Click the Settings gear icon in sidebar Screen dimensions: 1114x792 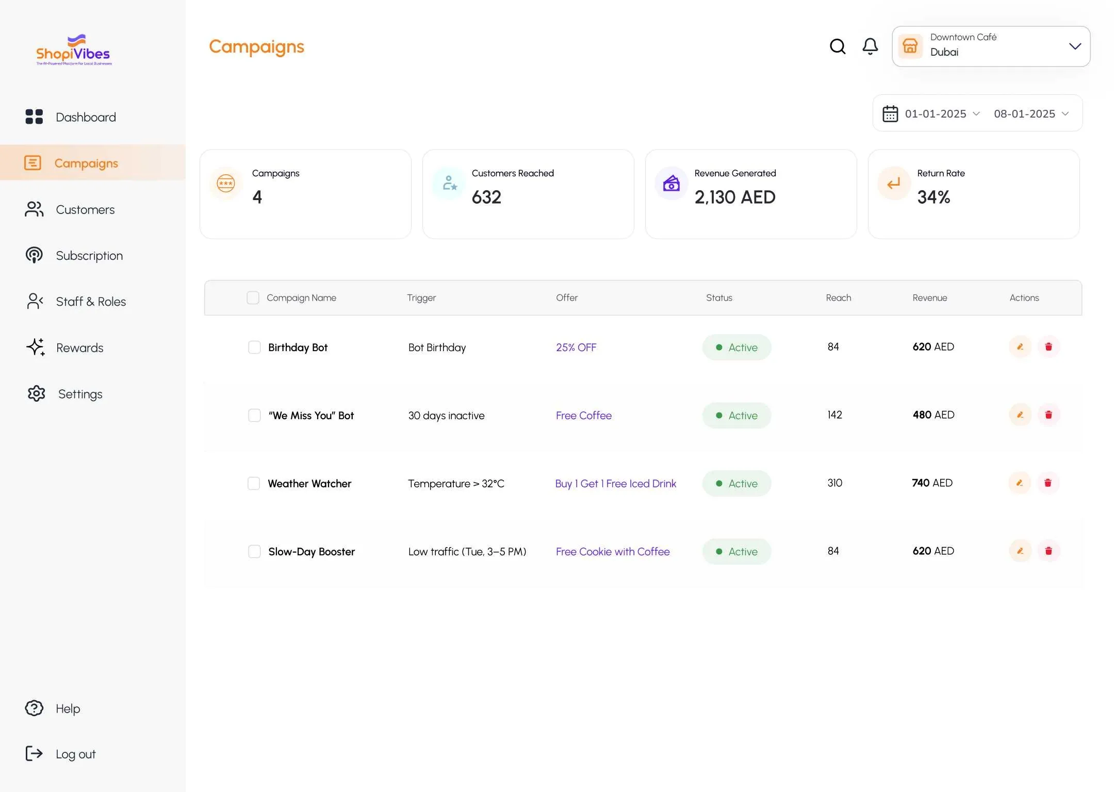pyautogui.click(x=36, y=393)
